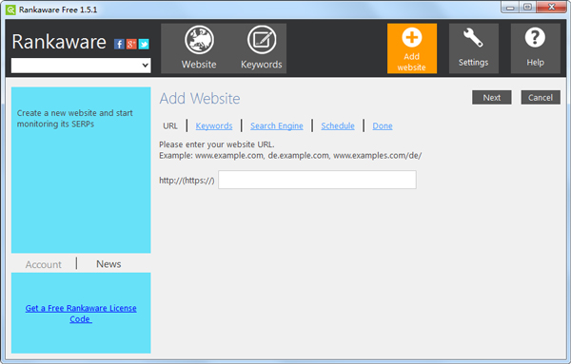Open Get a Free Rankaware License Code link
Screen dimensions: 571x364
tap(81, 314)
